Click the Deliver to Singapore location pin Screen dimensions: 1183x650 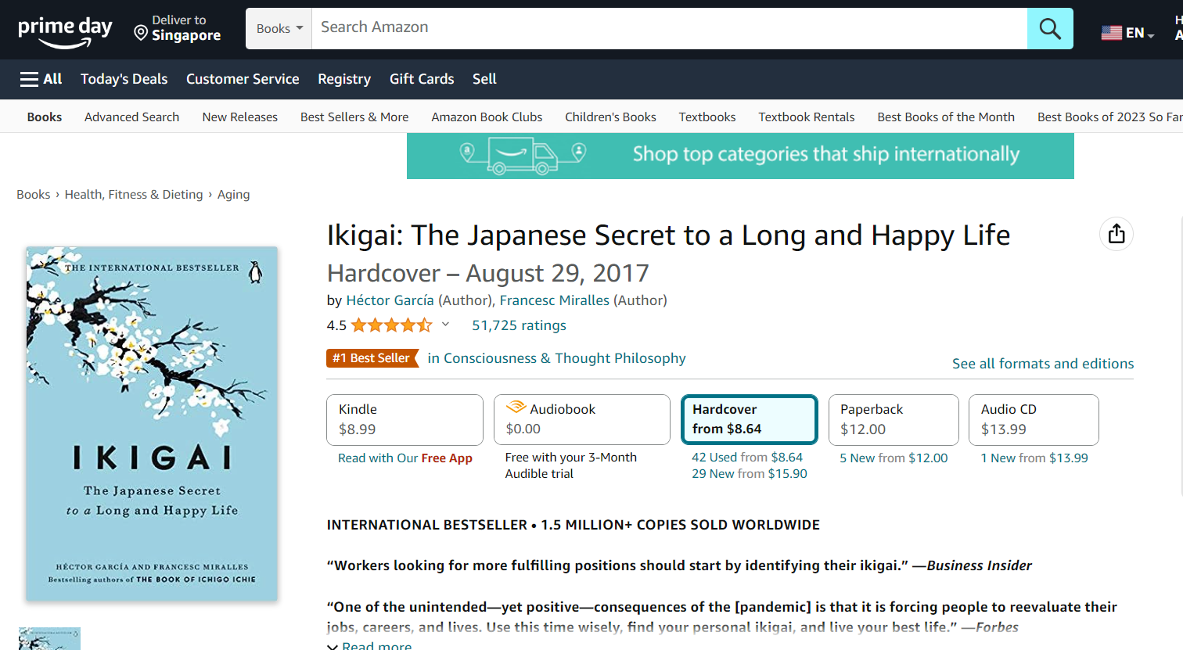[141, 33]
